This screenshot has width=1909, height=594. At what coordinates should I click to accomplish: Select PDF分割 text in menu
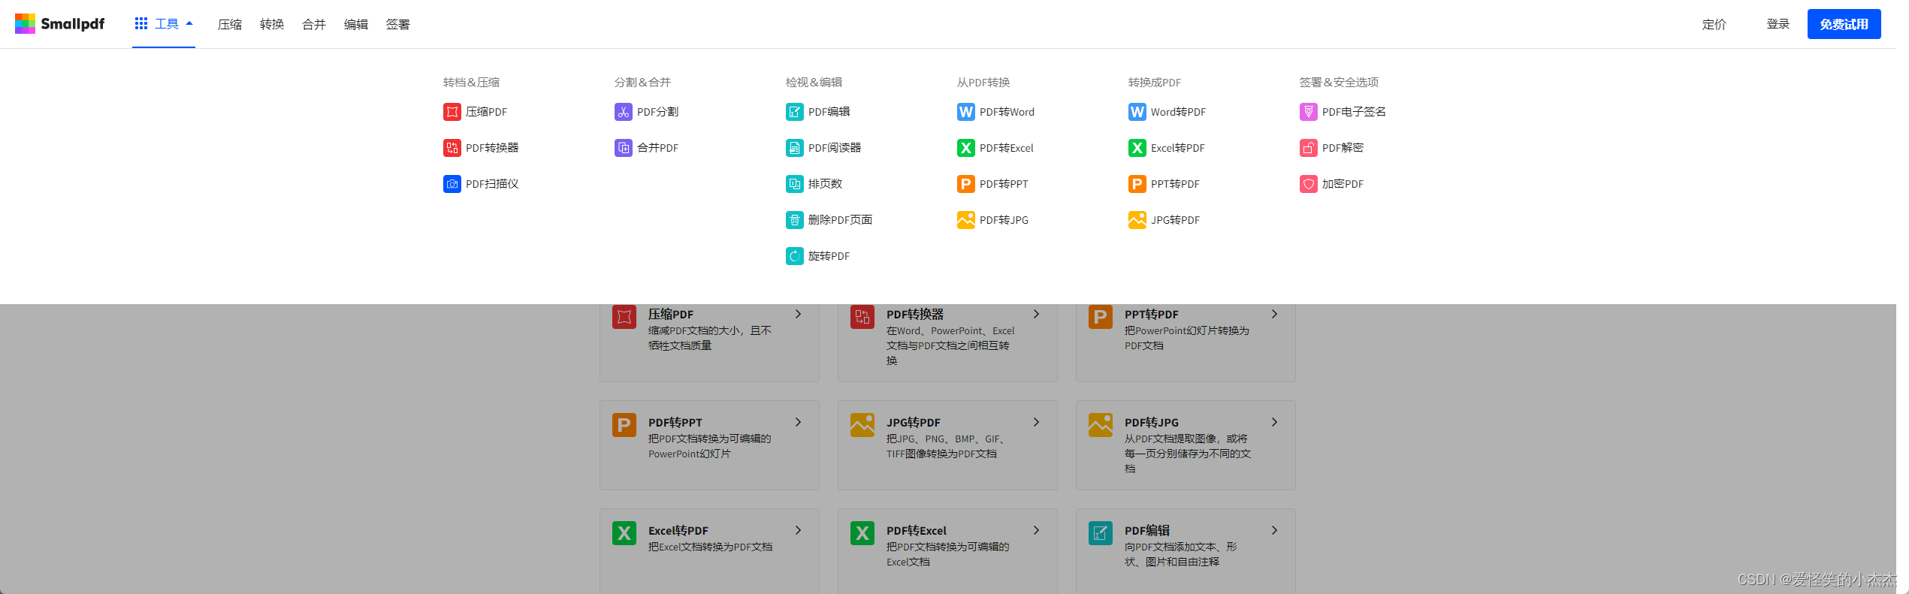pos(658,112)
